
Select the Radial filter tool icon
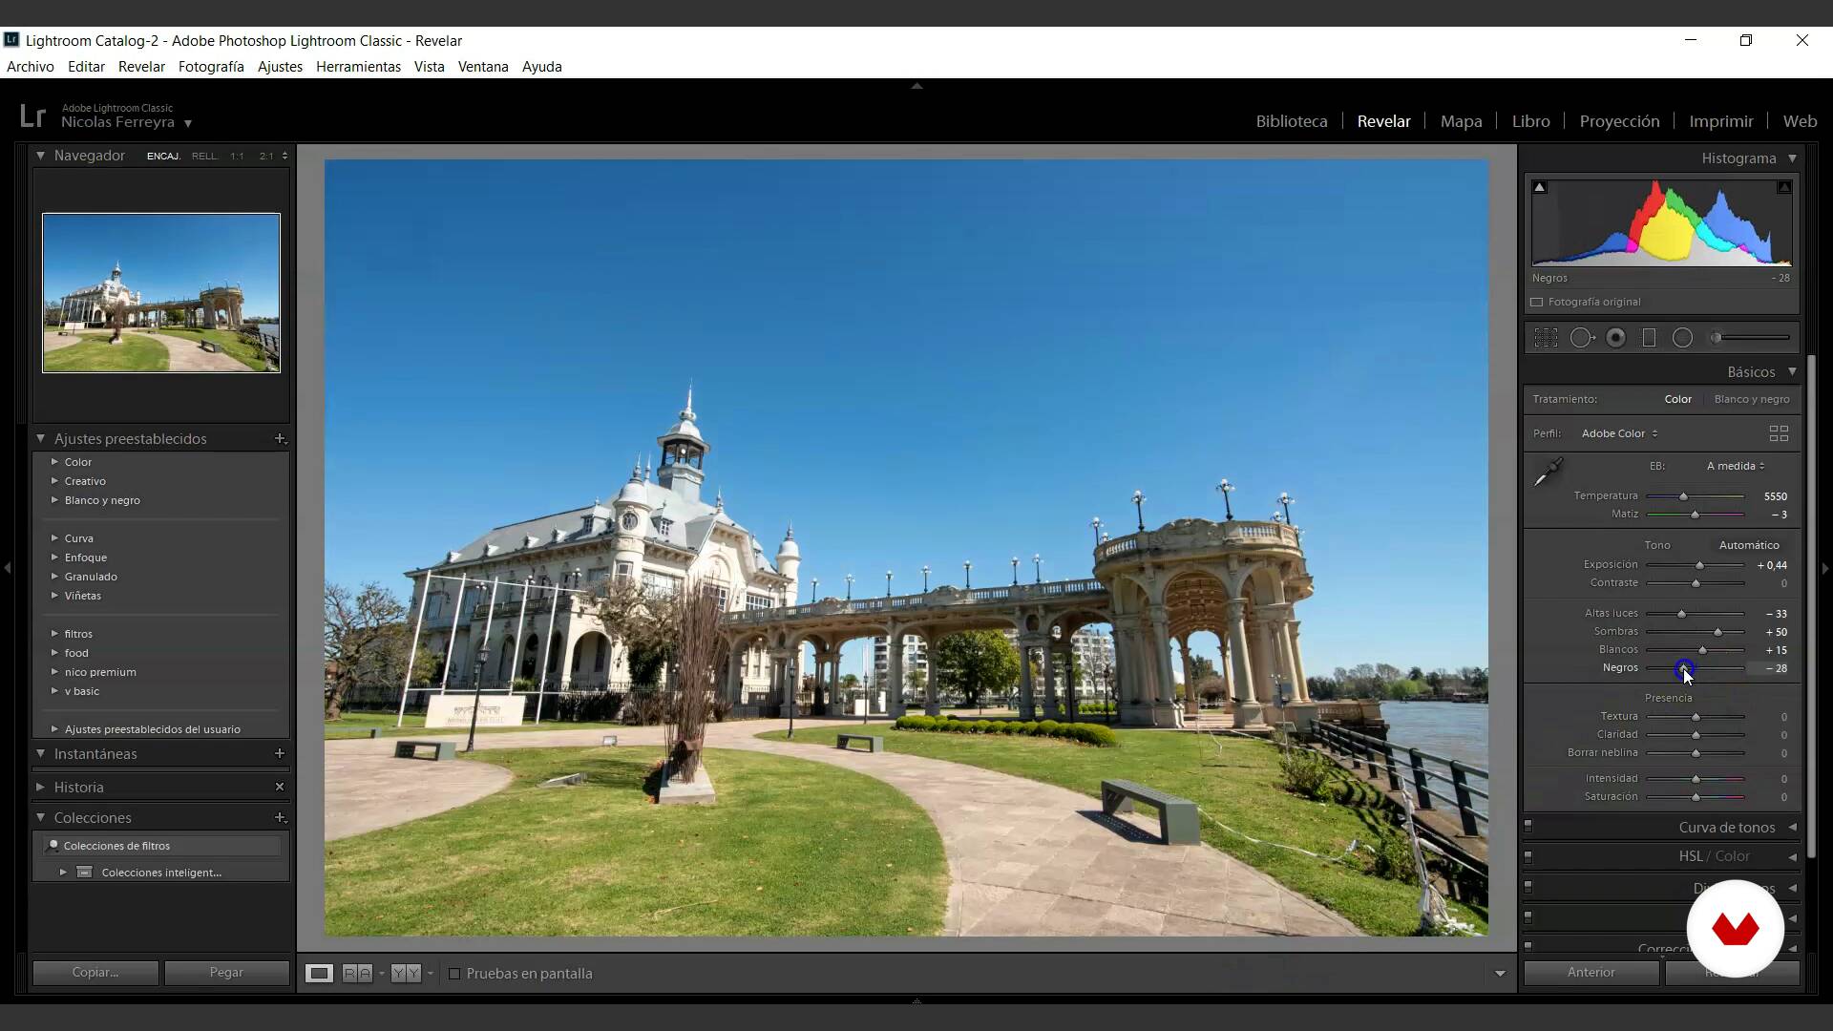[1682, 338]
